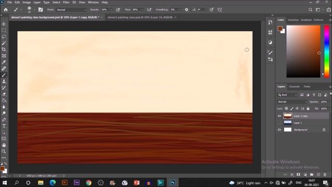Image resolution: width=332 pixels, height=187 pixels.
Task: Open the Flow value dropdown
Action: click(x=142, y=10)
